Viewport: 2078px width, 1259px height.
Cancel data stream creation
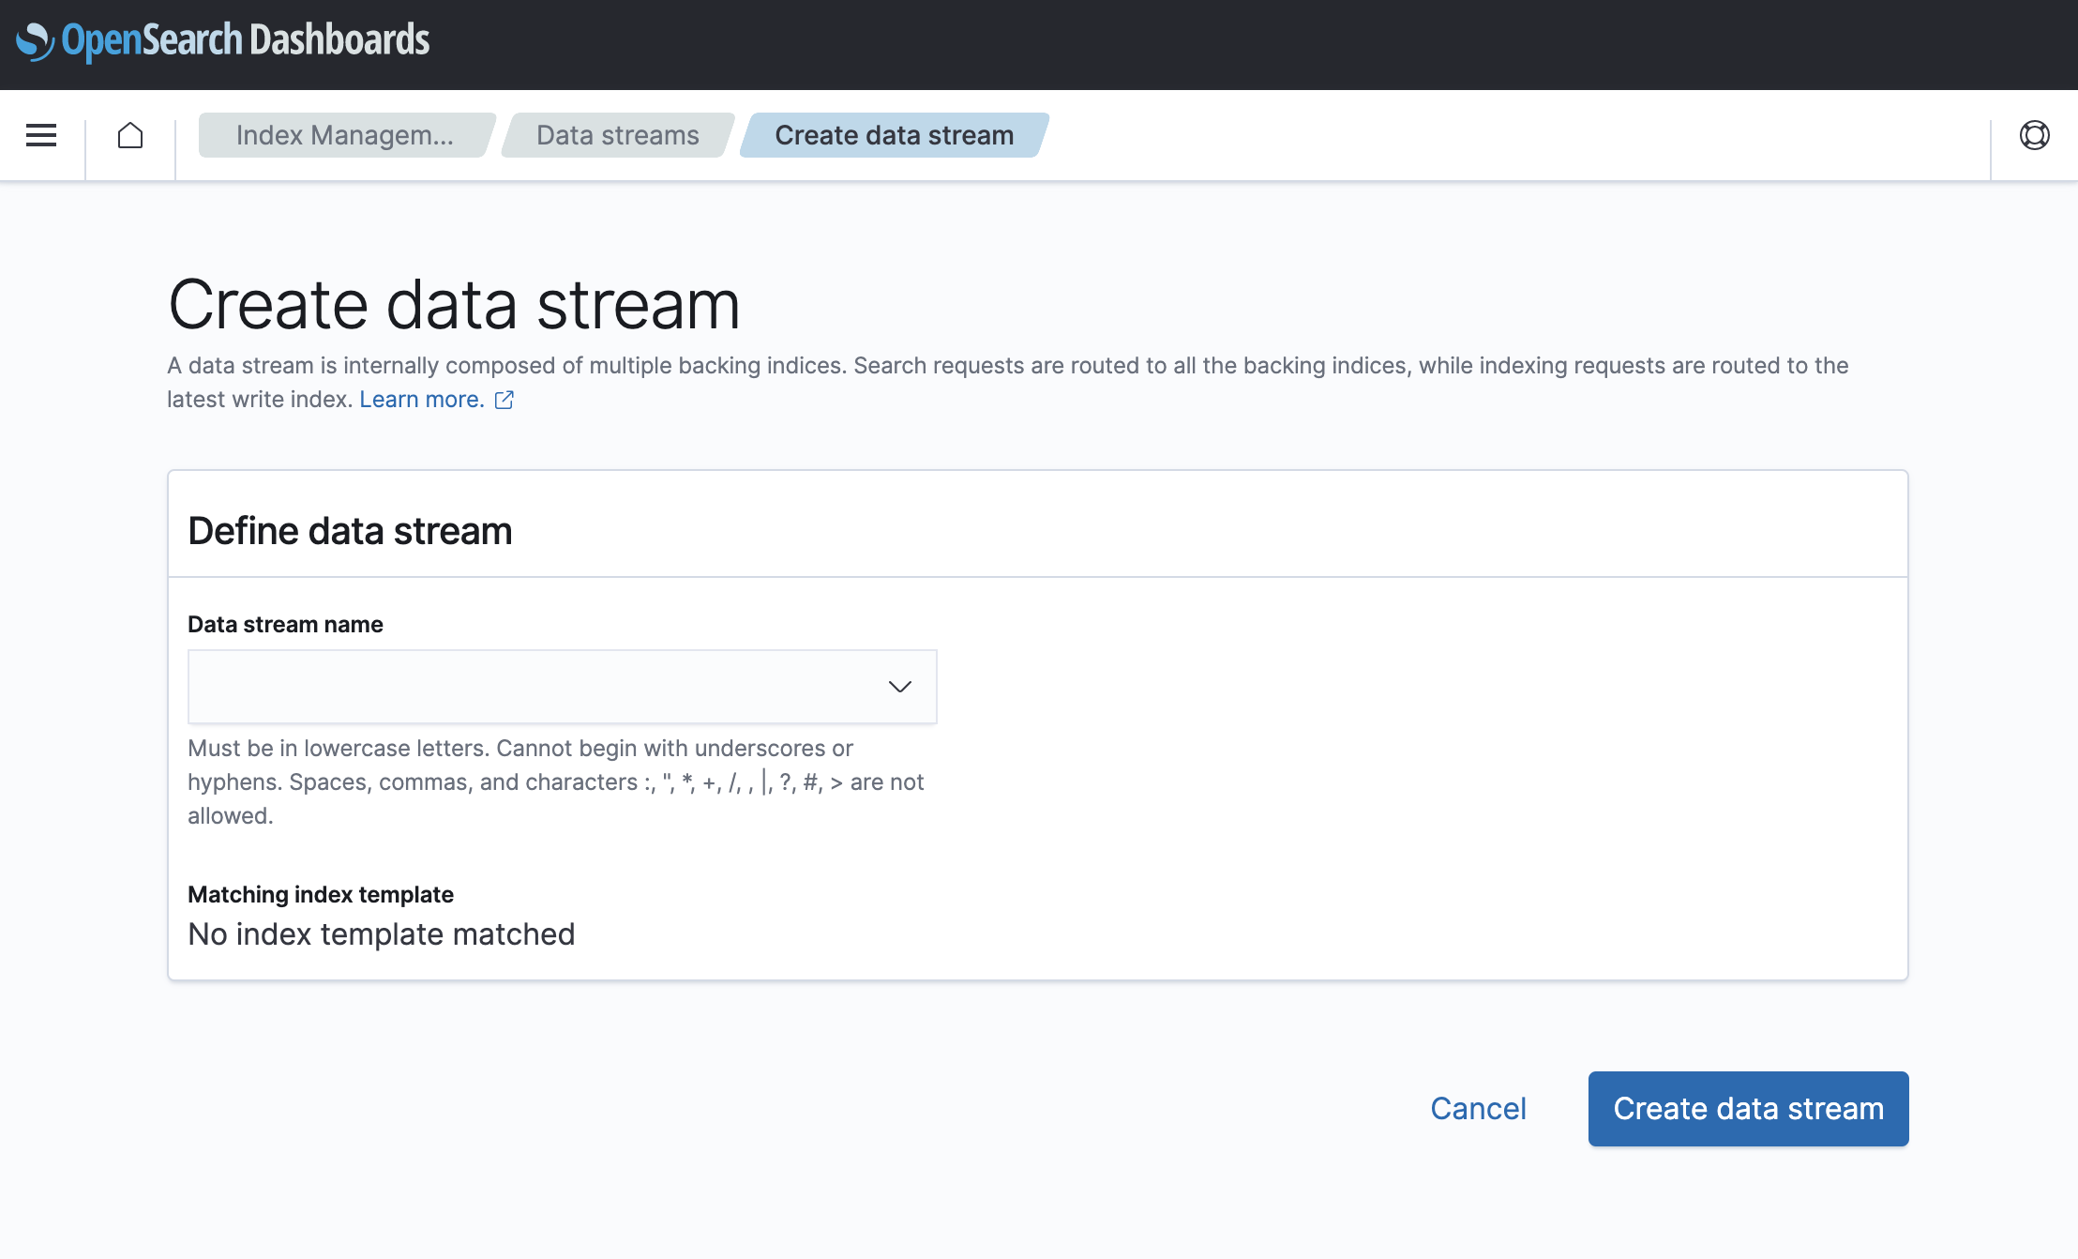(1478, 1109)
